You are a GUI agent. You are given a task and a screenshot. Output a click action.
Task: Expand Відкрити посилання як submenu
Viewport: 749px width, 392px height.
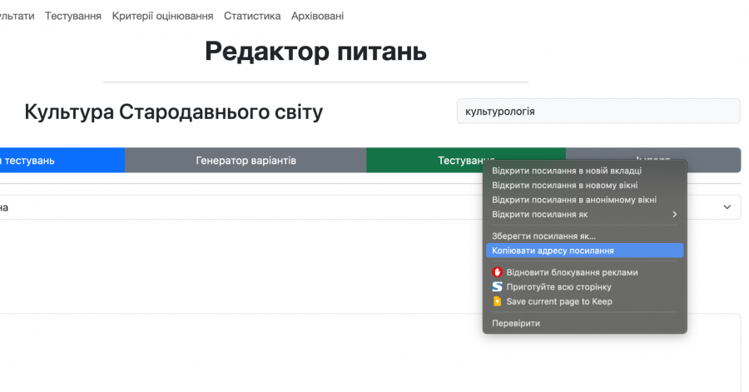pos(585,215)
